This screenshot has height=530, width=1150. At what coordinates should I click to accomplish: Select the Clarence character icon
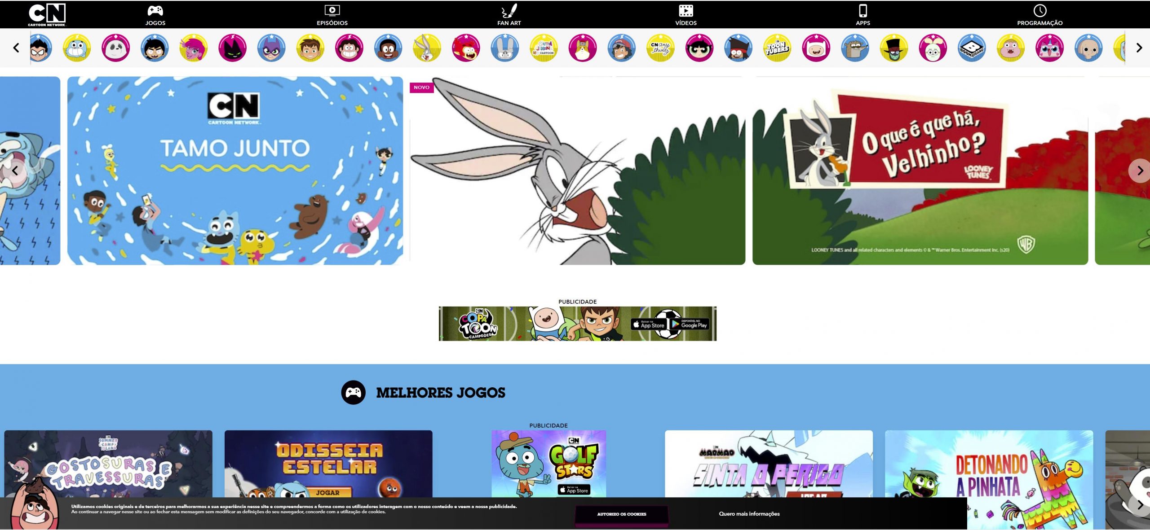[x=1011, y=48]
